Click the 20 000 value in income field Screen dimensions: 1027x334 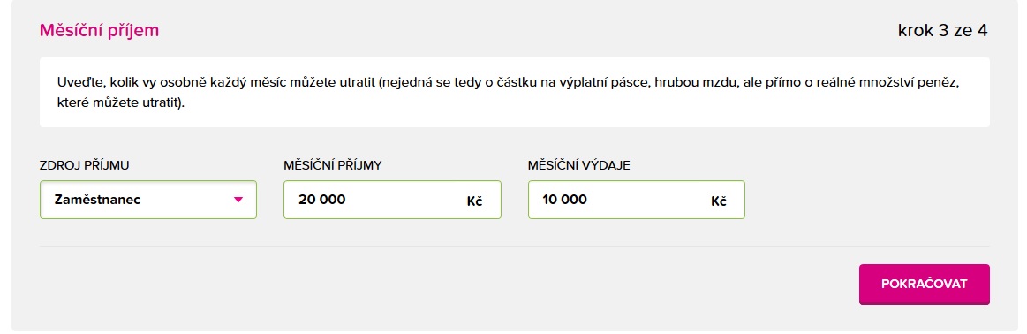click(x=322, y=200)
